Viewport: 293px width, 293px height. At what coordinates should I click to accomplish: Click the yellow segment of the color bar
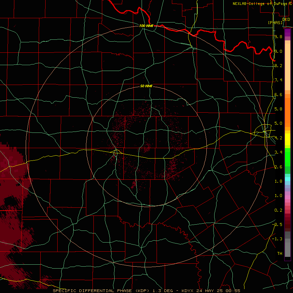[287, 139]
